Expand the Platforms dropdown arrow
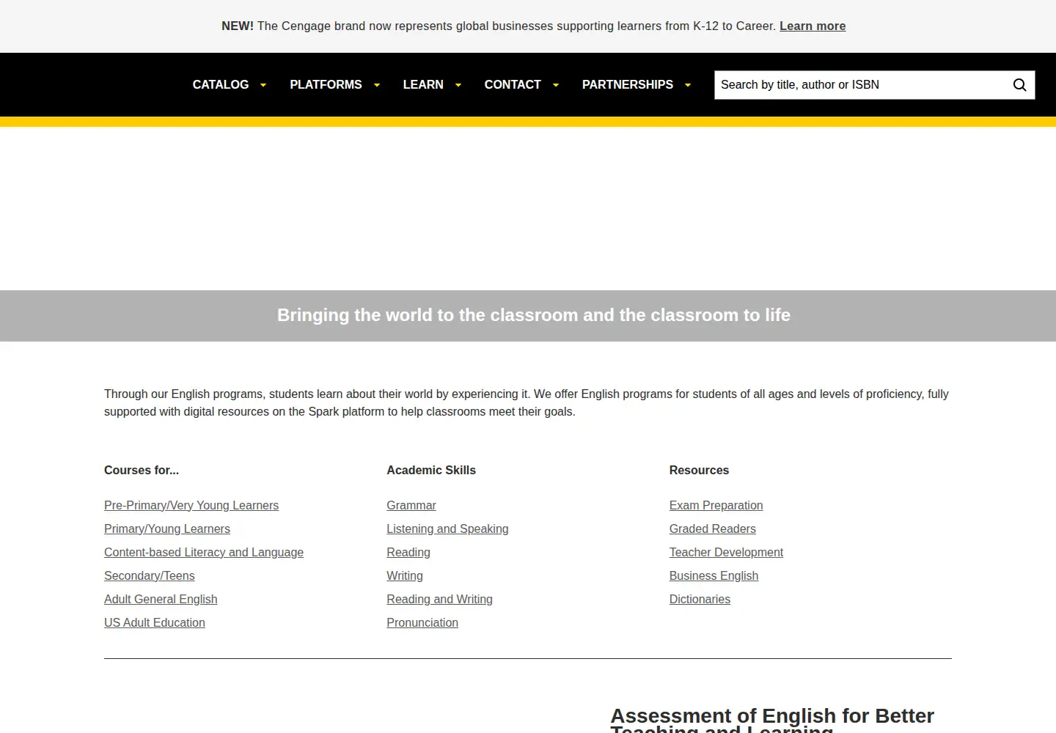1056x733 pixels. pos(377,85)
